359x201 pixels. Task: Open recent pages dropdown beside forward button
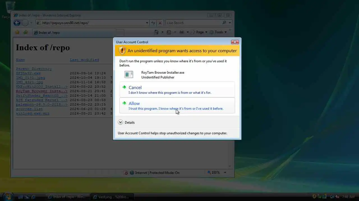pyautogui.click(x=31, y=23)
